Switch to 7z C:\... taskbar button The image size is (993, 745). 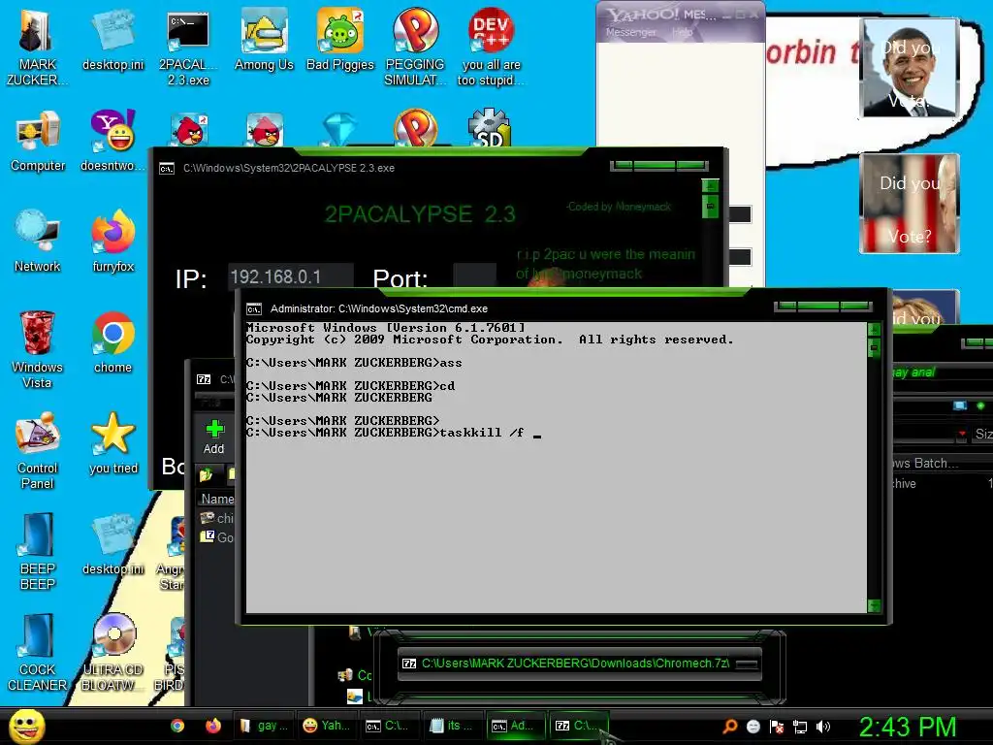[x=578, y=726]
